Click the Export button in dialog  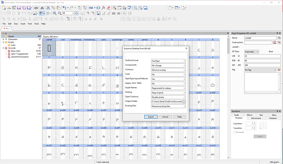tap(151, 117)
